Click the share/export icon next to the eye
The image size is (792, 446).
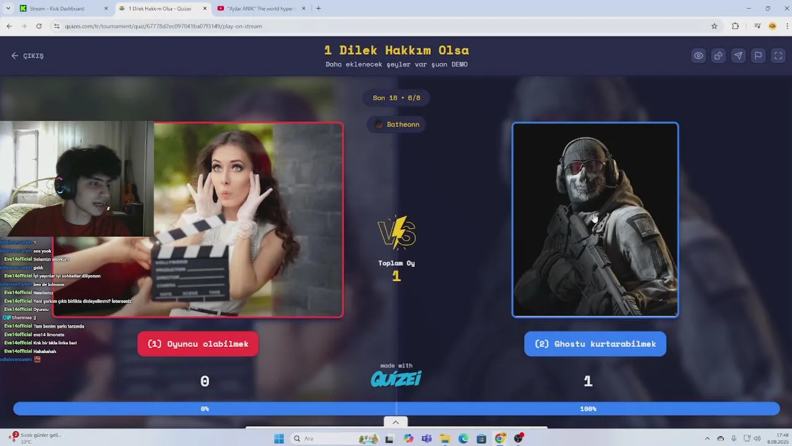click(x=718, y=56)
